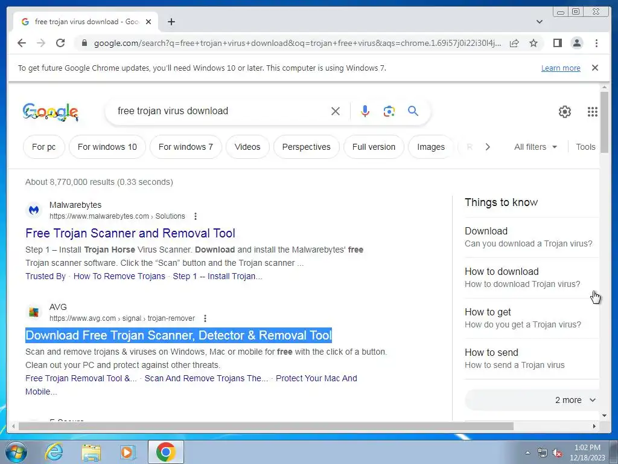Screen dimensions: 618x464
Task: Expand 'How to send a Trojan virus' item
Action: (531, 359)
